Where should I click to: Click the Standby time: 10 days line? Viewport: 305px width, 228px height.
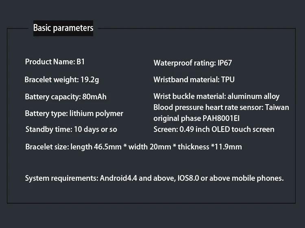71,129
